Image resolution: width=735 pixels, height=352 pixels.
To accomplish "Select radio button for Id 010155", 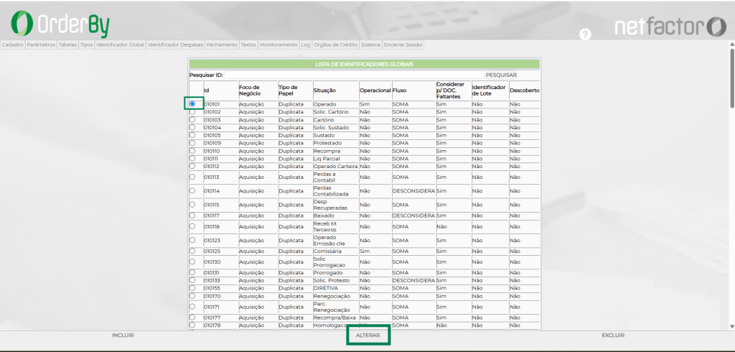I will pyautogui.click(x=192, y=287).
